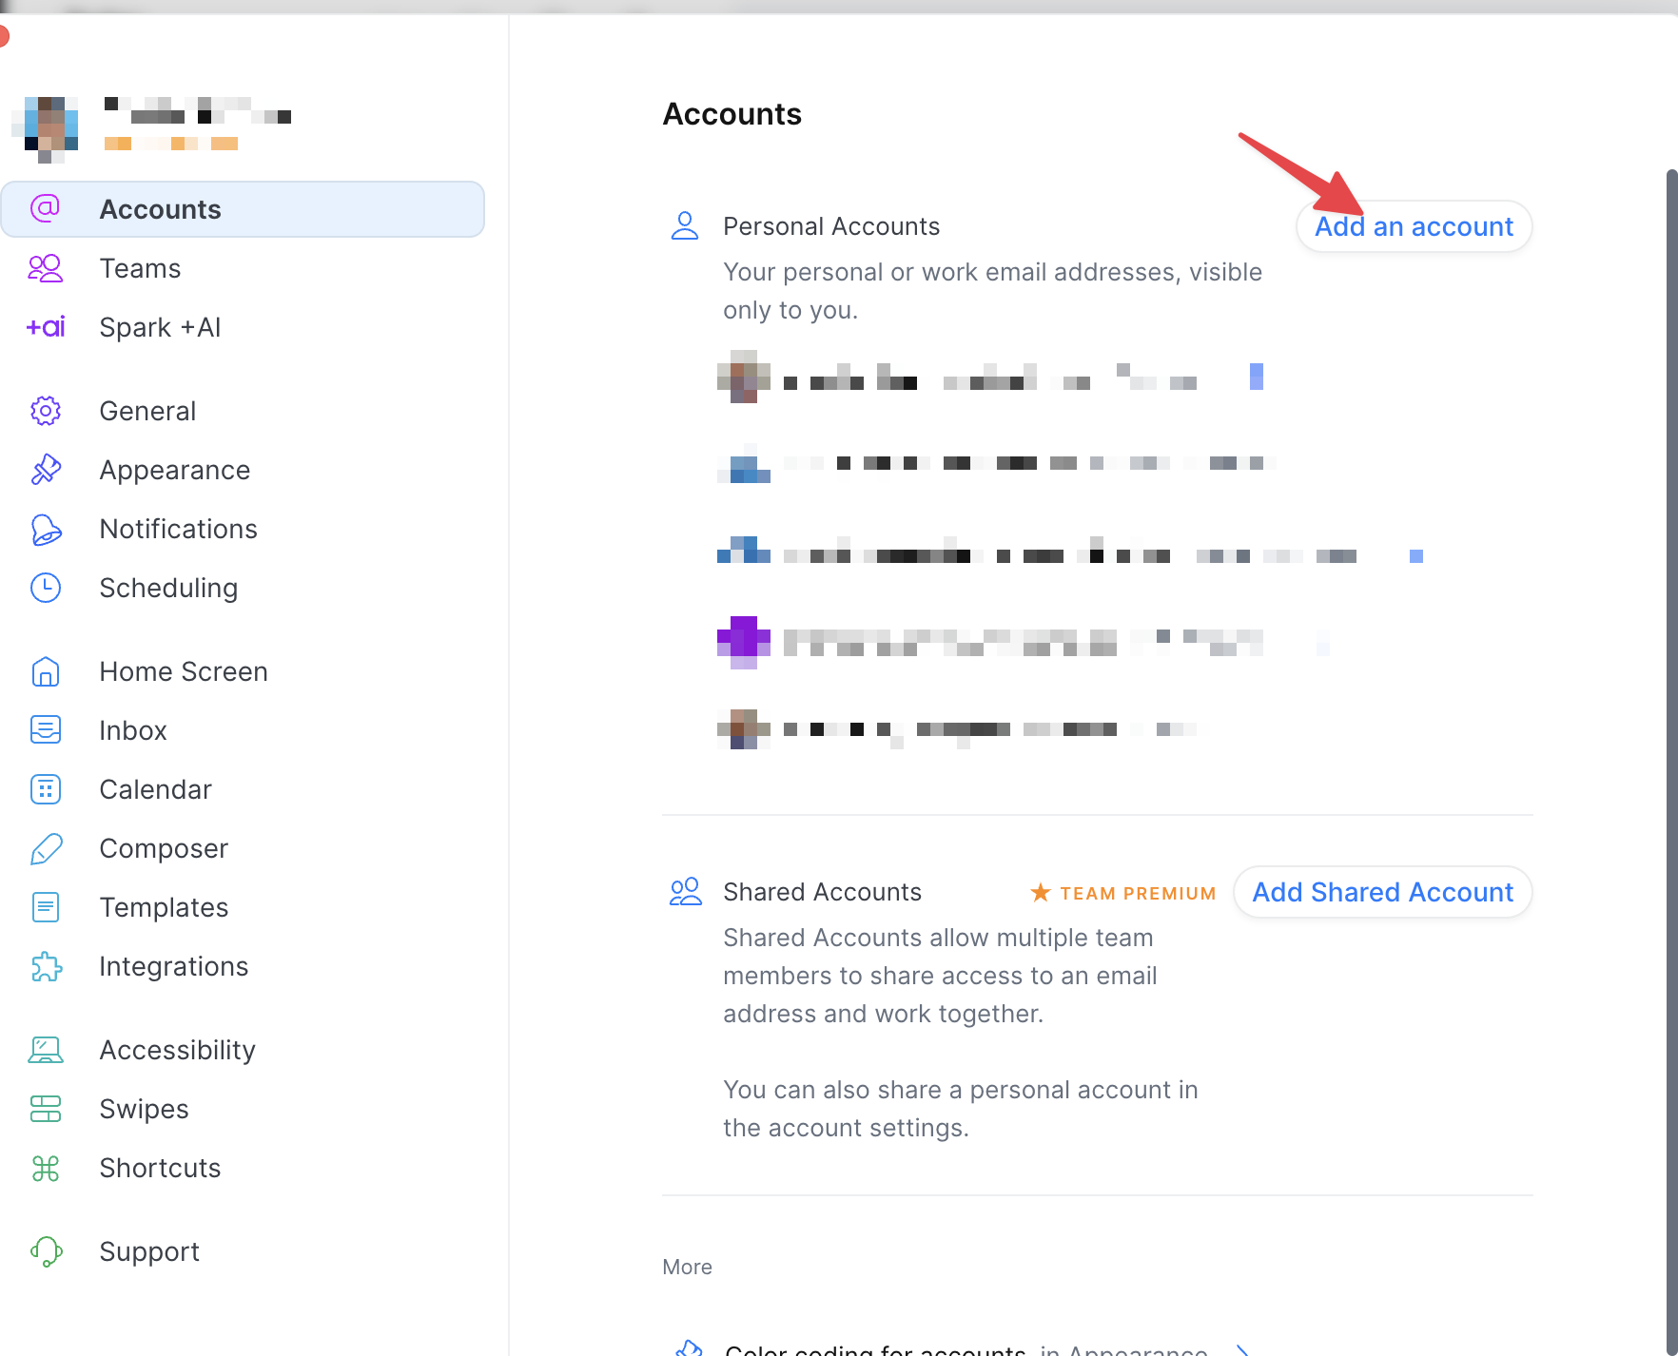Click the Home Screen house icon
The image size is (1678, 1356).
pos(45,672)
